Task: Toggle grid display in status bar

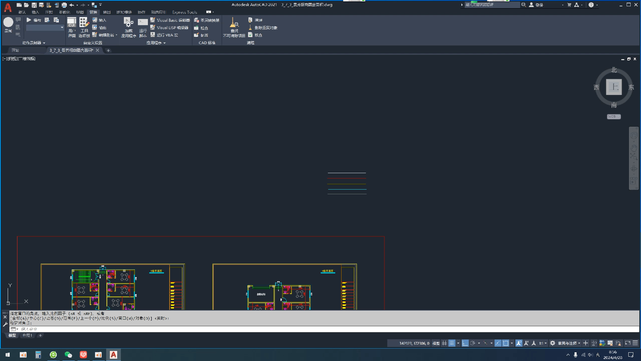Action: [444, 343]
